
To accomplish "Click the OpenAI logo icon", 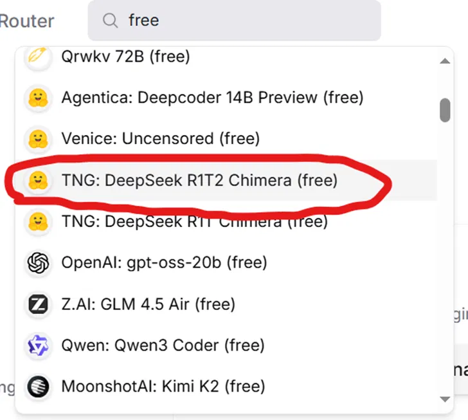I will (37, 262).
